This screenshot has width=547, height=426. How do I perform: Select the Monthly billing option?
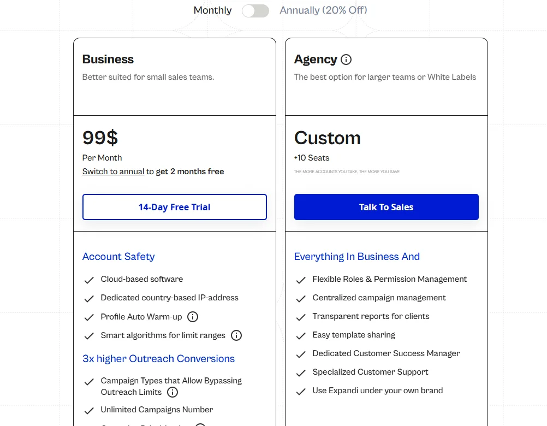click(x=212, y=10)
